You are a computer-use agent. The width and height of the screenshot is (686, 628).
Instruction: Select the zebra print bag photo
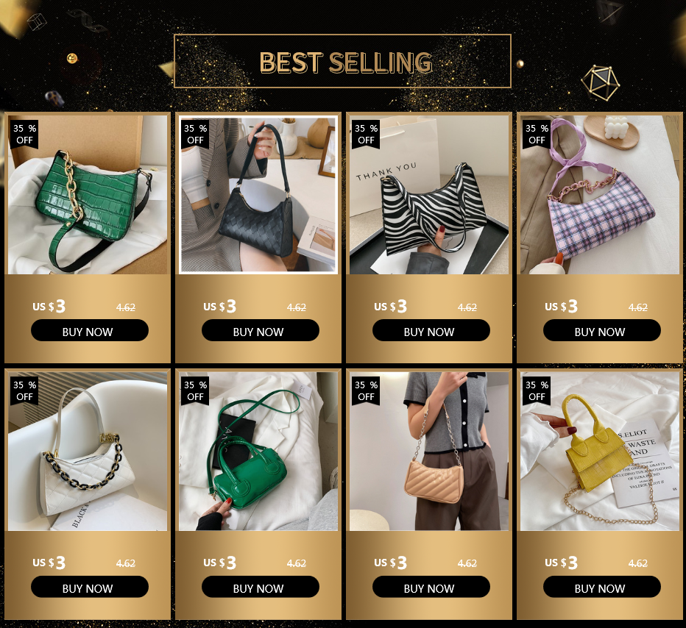429,195
